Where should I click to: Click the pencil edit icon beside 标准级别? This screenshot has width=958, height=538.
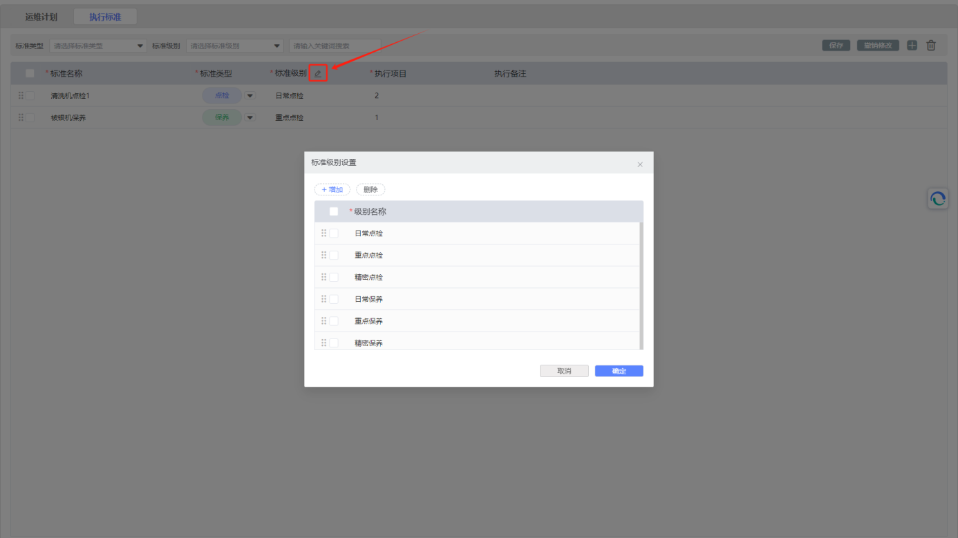(318, 73)
